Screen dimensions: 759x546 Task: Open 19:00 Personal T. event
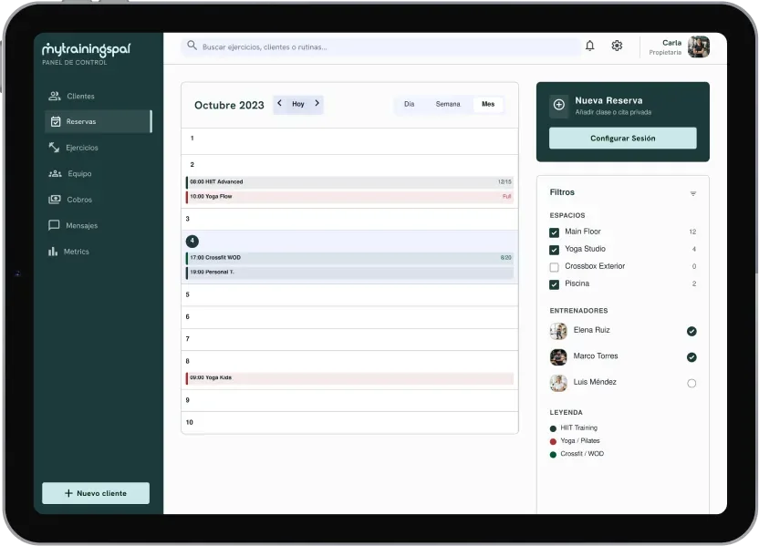point(349,273)
